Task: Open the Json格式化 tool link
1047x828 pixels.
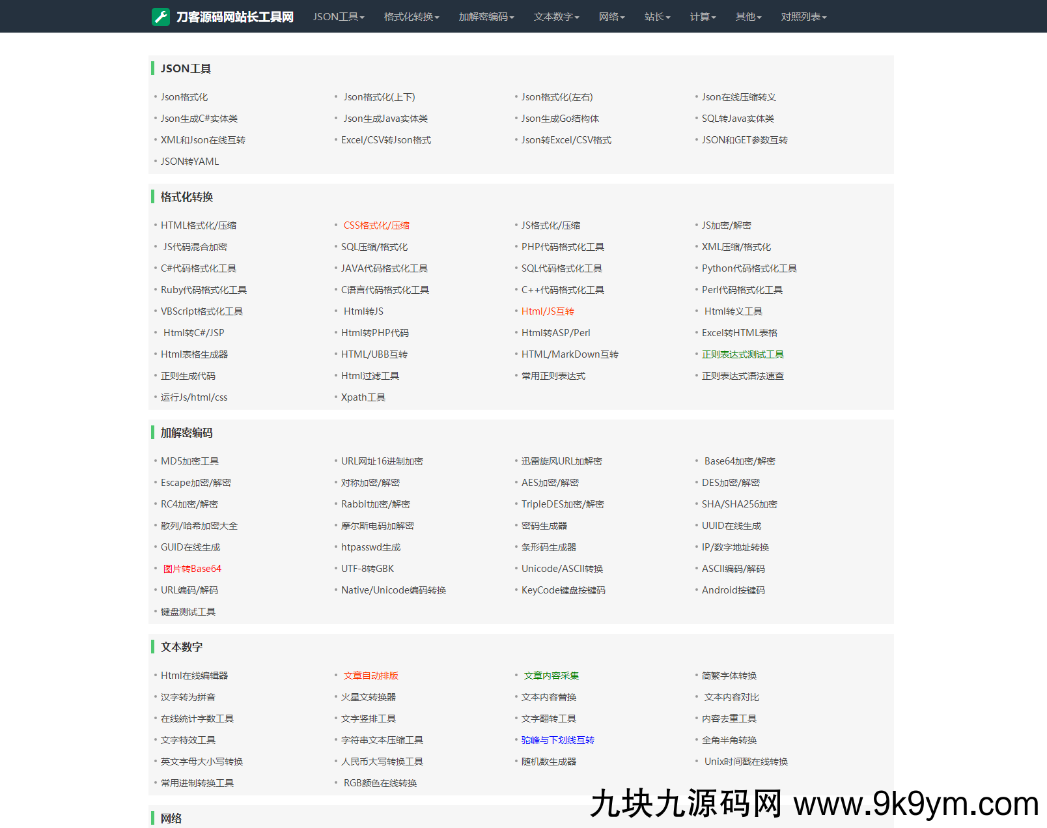Action: 184,97
